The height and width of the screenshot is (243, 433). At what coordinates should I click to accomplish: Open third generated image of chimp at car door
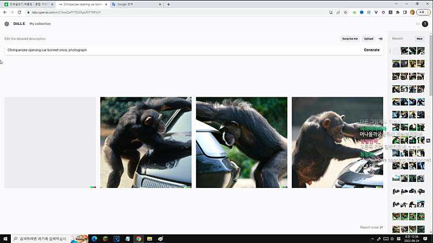[x=241, y=143]
